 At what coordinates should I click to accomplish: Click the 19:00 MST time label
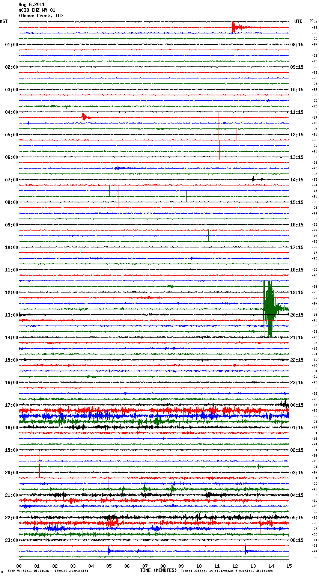coord(12,450)
